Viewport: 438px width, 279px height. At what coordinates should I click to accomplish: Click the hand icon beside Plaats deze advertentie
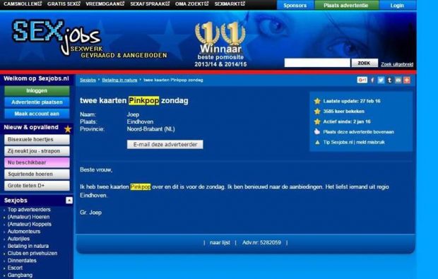[x=317, y=131]
